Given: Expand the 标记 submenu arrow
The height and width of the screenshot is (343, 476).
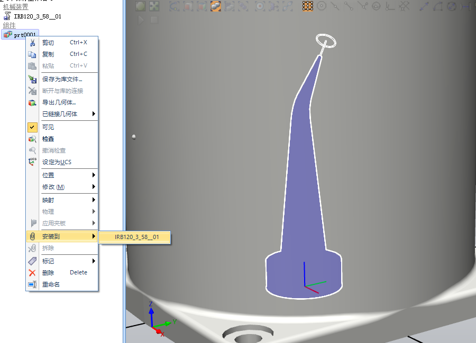Looking at the screenshot, I should click(94, 261).
